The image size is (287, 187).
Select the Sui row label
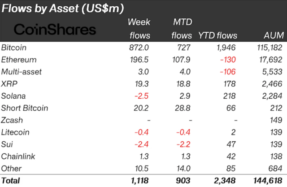[x=7, y=144]
